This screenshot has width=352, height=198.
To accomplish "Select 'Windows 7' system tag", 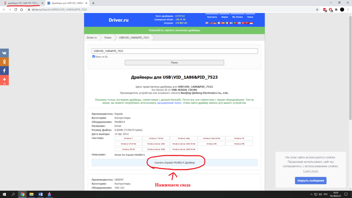I will 128,138.
